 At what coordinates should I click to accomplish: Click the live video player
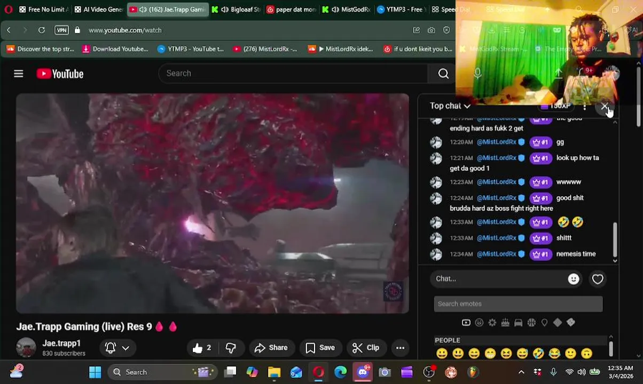tap(213, 203)
